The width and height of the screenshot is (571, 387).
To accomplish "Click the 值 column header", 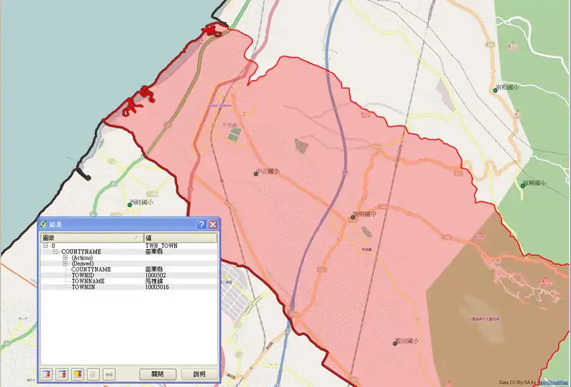I will [180, 237].
